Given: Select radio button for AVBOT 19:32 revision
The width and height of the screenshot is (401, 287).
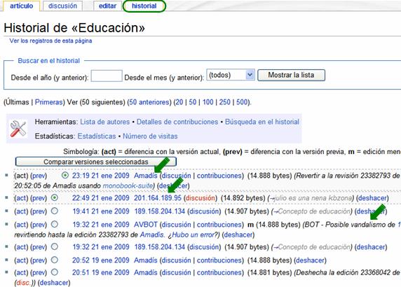Looking at the screenshot, I should (x=55, y=224).
